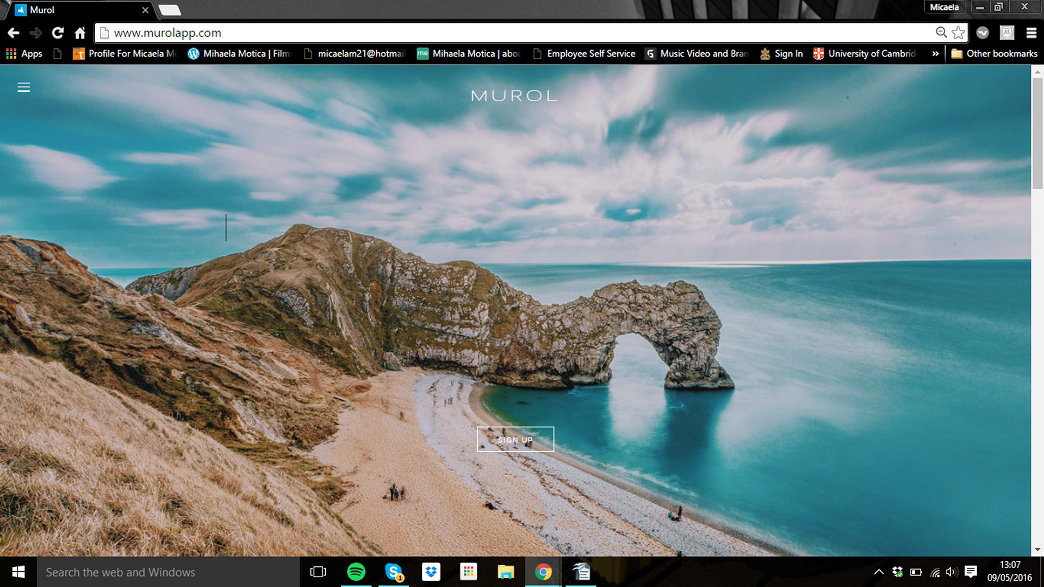Viewport: 1044px width, 587px height.
Task: Expand hidden bookmarks chevron
Action: point(935,54)
